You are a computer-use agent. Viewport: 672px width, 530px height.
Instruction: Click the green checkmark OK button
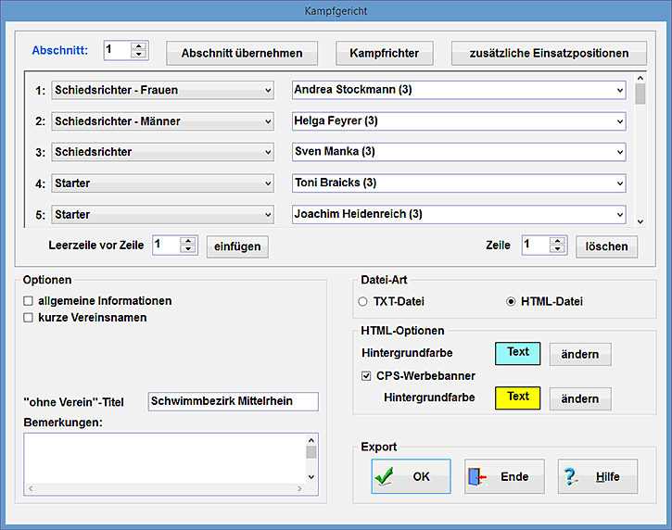tap(411, 477)
